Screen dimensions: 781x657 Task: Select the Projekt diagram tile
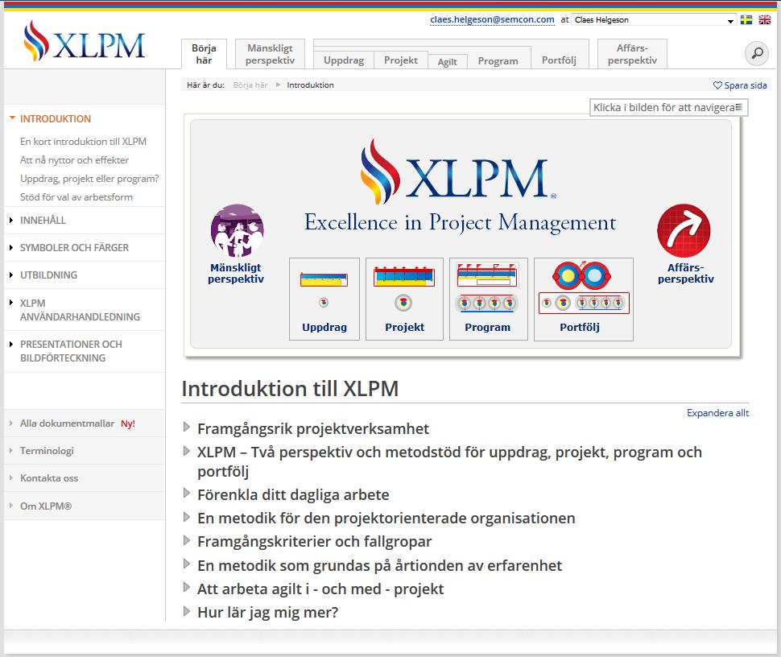click(404, 299)
